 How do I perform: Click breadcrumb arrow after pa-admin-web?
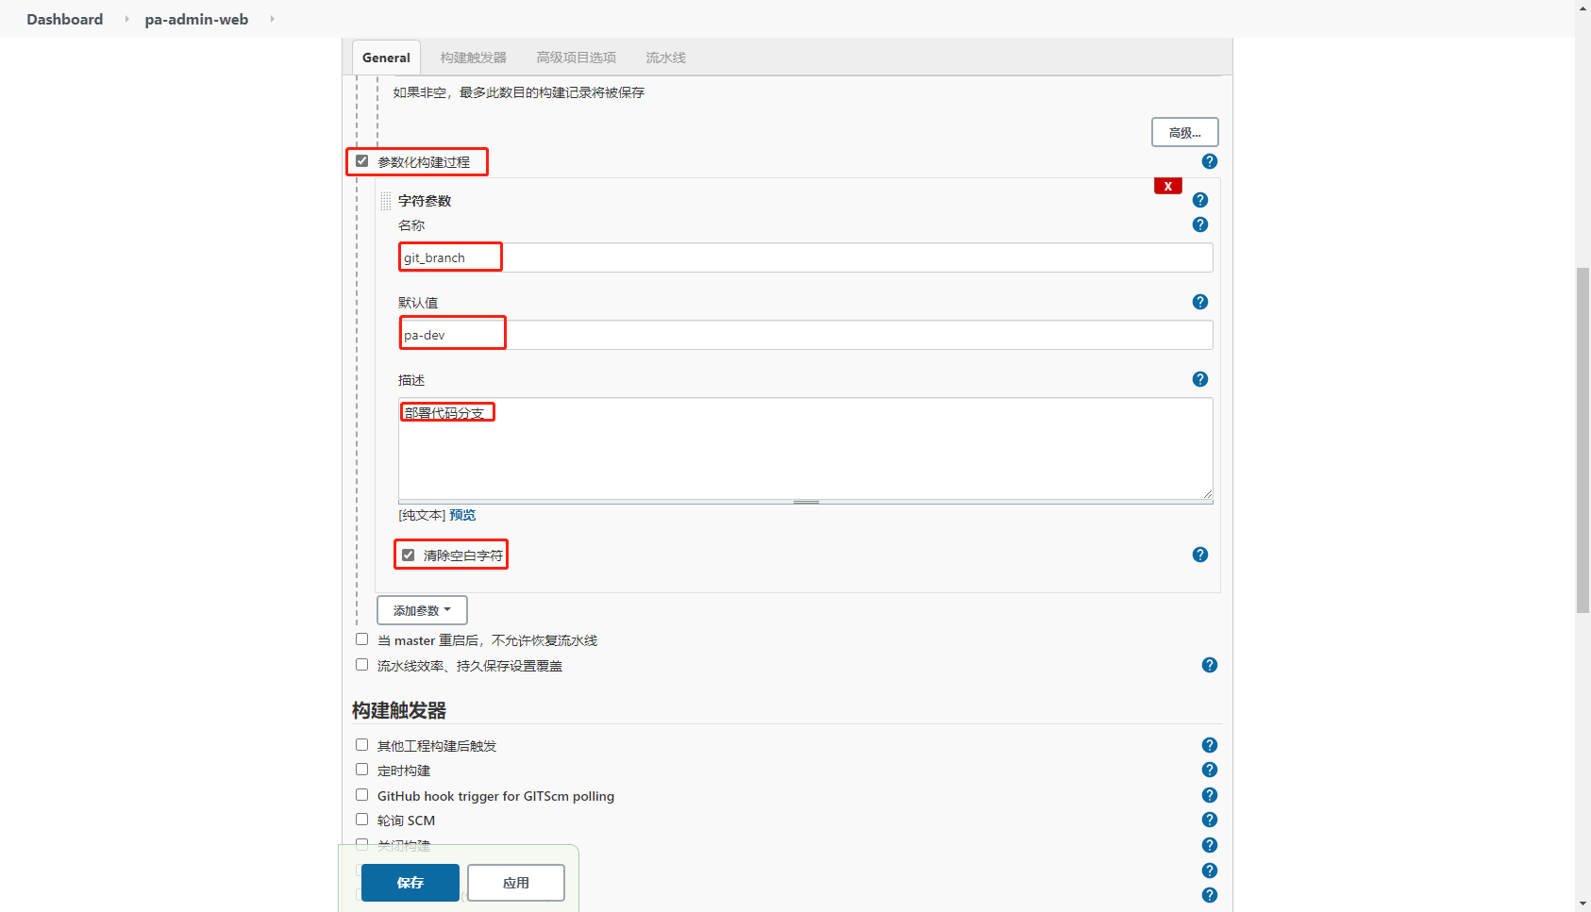click(x=272, y=19)
